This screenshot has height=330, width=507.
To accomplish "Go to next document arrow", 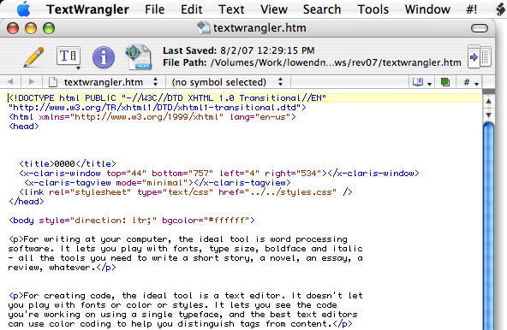I will click(x=32, y=82).
